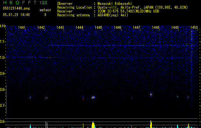The width and height of the screenshot is (201, 128).
Task: Click the 1.1 frequency axis label
Action: coord(3,42)
